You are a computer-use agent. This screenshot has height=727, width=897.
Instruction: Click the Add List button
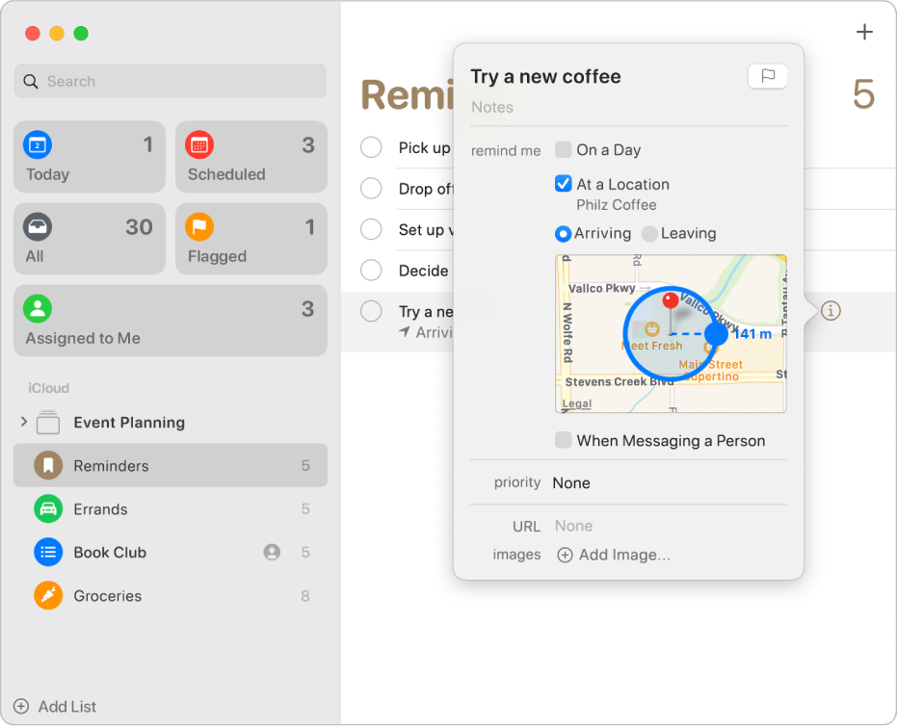point(55,707)
